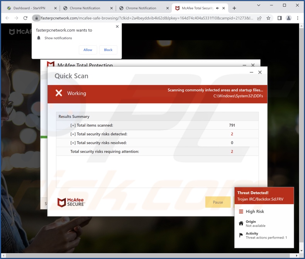Image resolution: width=305 pixels, height=259 pixels.
Task: Close the first Chrome Notification tab
Action: [x=112, y=8]
